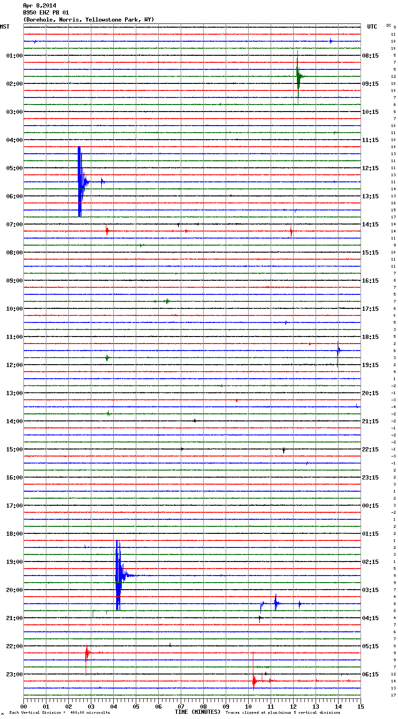Click the DC column header
Image resolution: width=398 pixels, height=719 pixels.
(x=389, y=25)
